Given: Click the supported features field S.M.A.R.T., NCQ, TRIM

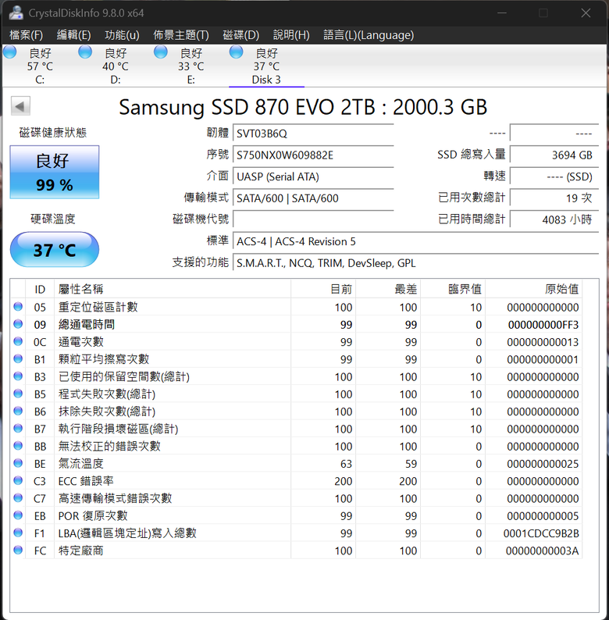Looking at the screenshot, I should (x=415, y=263).
